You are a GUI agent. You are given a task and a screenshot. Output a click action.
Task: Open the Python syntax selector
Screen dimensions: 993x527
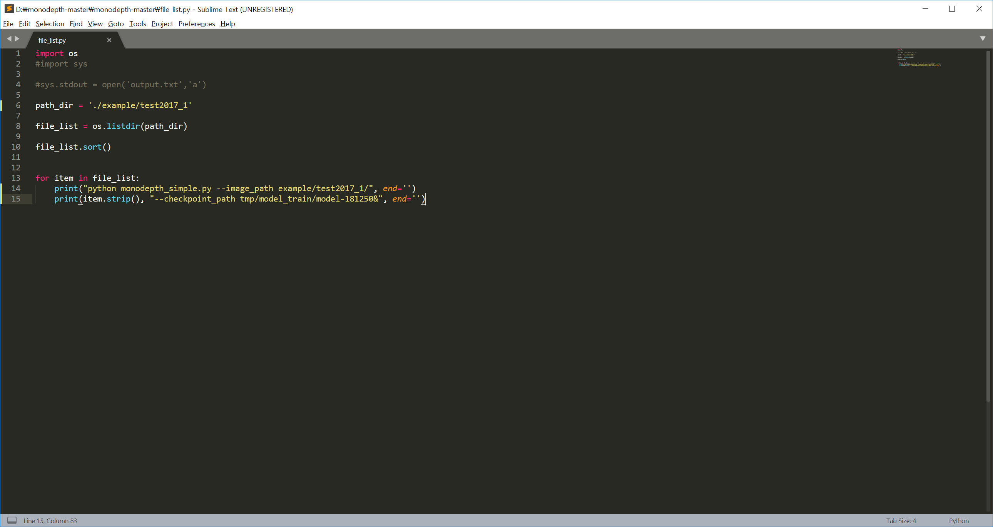click(x=959, y=520)
